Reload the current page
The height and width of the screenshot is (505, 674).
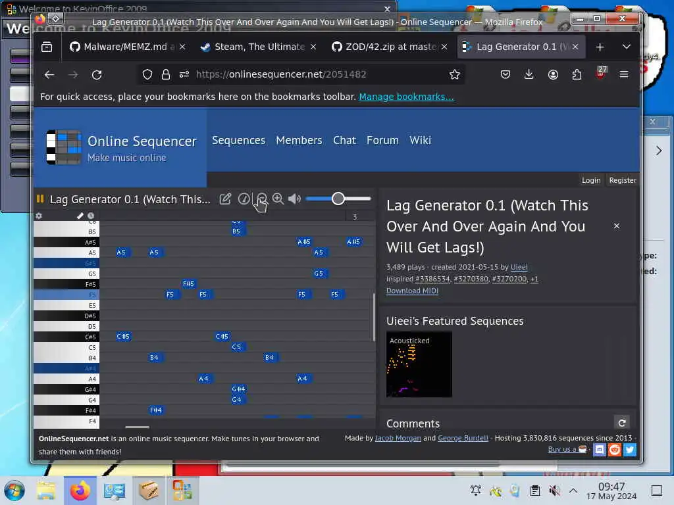[x=97, y=75]
